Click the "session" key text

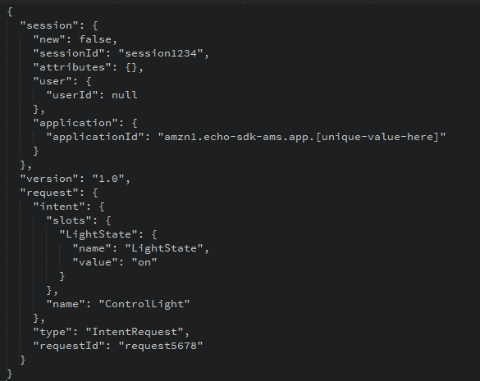(x=49, y=25)
